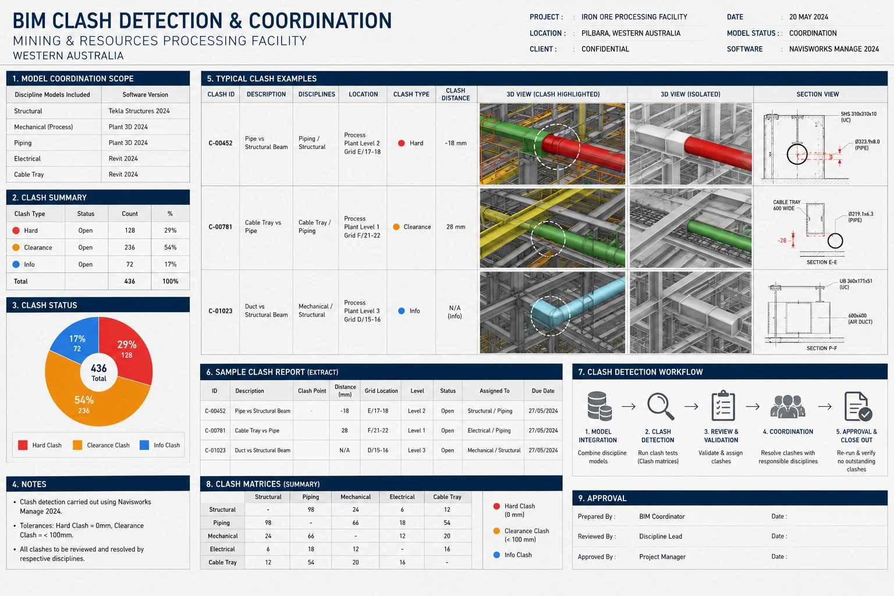Click the blue Info dot in C-01023 row

point(402,311)
